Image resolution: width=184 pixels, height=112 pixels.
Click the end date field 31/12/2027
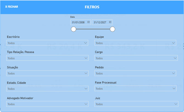click(100, 22)
